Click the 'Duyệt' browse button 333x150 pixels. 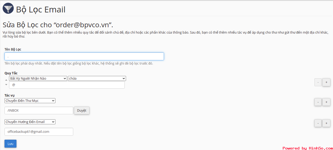(x=82, y=111)
